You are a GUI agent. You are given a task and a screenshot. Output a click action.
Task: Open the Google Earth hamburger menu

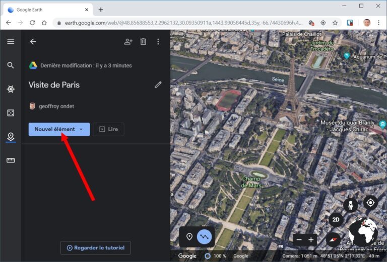coord(11,41)
